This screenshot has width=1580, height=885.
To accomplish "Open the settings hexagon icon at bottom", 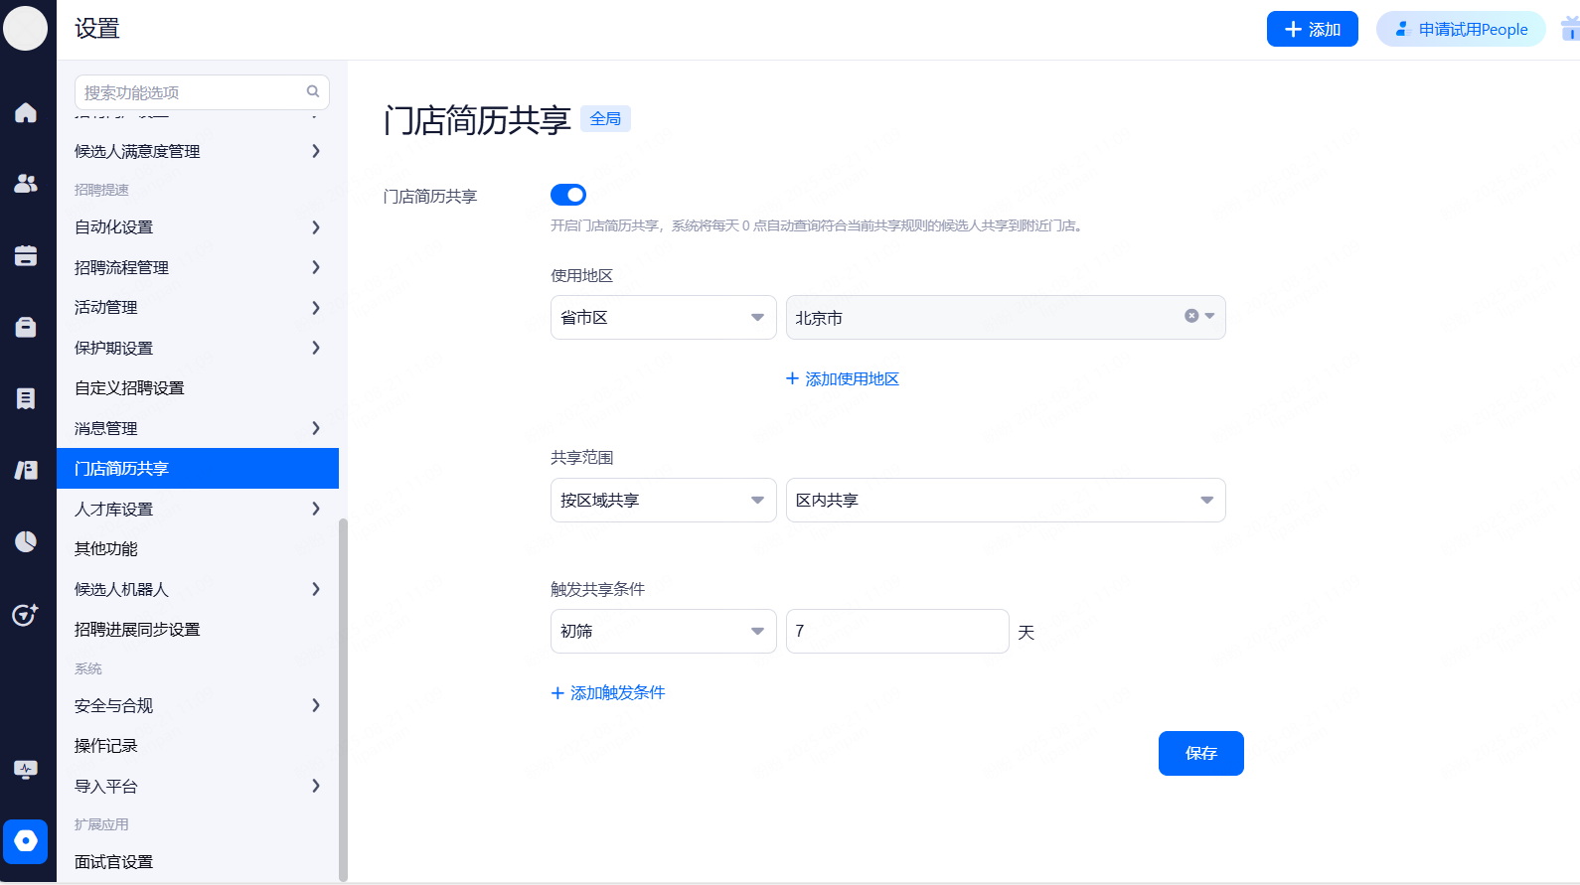I will click(x=26, y=841).
